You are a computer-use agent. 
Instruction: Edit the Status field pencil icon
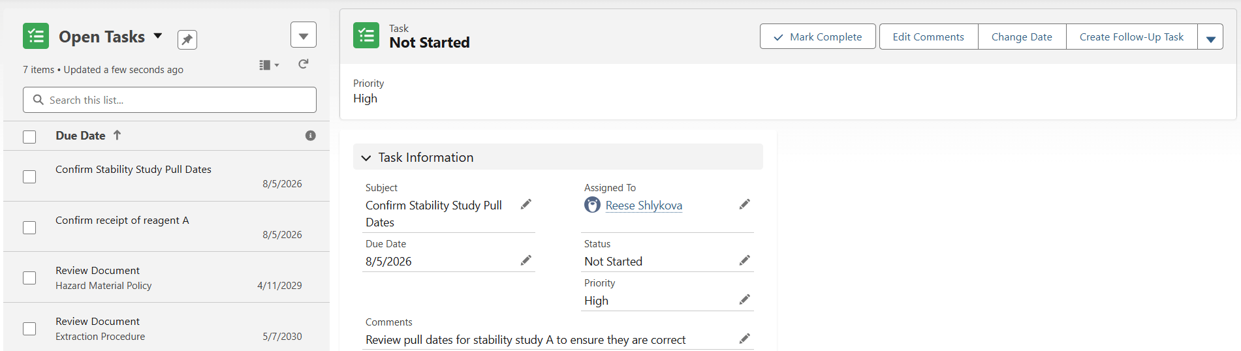[x=745, y=260]
